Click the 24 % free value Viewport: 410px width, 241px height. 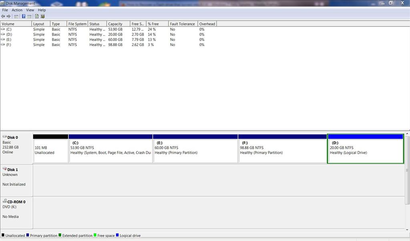click(x=152, y=29)
